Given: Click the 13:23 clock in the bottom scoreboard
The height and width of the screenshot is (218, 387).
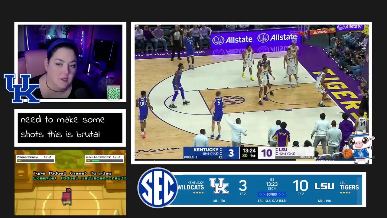Looking at the screenshot, I should [272, 184].
